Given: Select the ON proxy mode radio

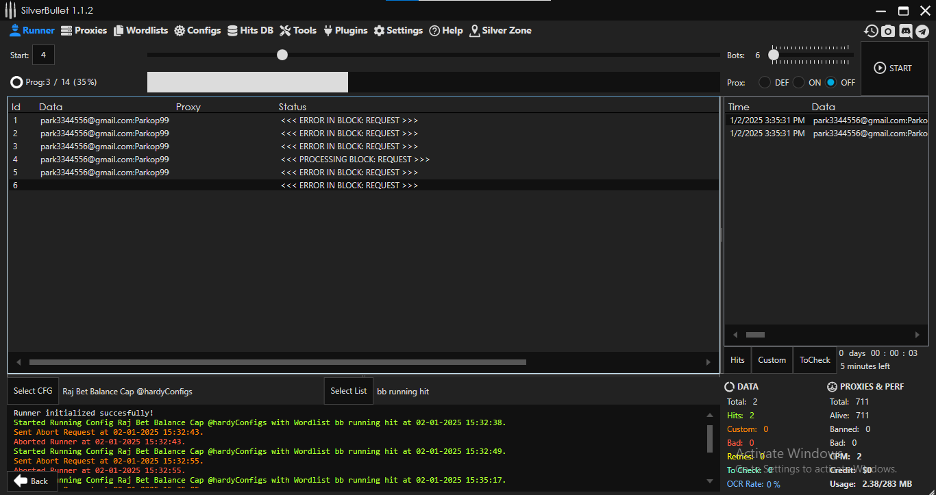Looking at the screenshot, I should coord(798,82).
